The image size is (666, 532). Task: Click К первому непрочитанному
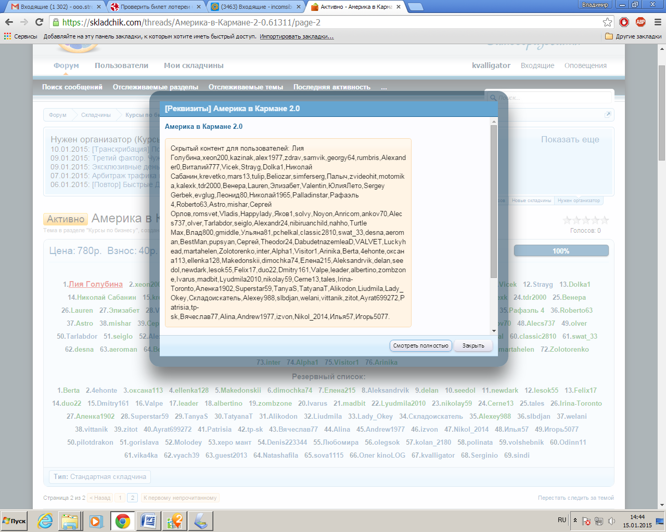pos(180,498)
